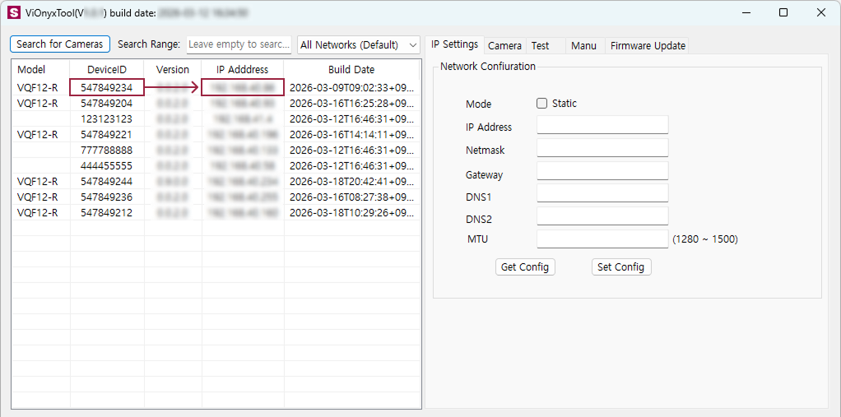Click the Netmask input field

[x=602, y=148]
